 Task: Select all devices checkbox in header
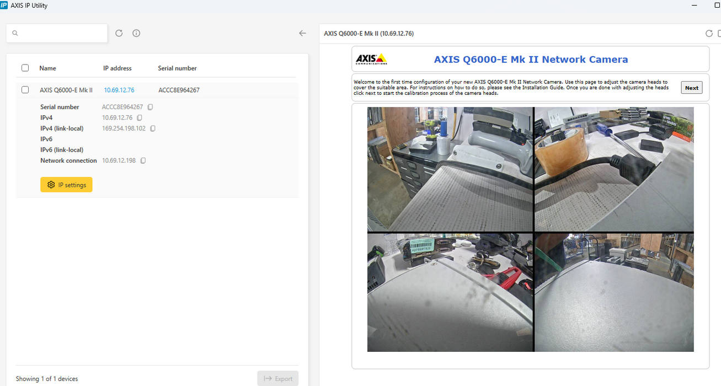tap(25, 68)
